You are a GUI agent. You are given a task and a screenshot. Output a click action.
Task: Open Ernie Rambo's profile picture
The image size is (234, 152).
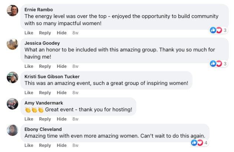(13, 11)
